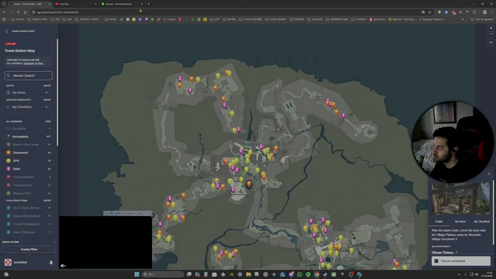The image size is (496, 279).
Task: Open the MUSIC bookmark folder
Action: point(111,19)
